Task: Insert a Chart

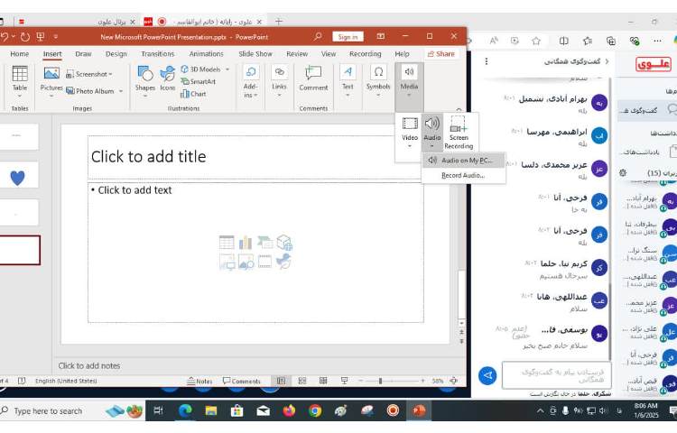Action: coord(193,94)
